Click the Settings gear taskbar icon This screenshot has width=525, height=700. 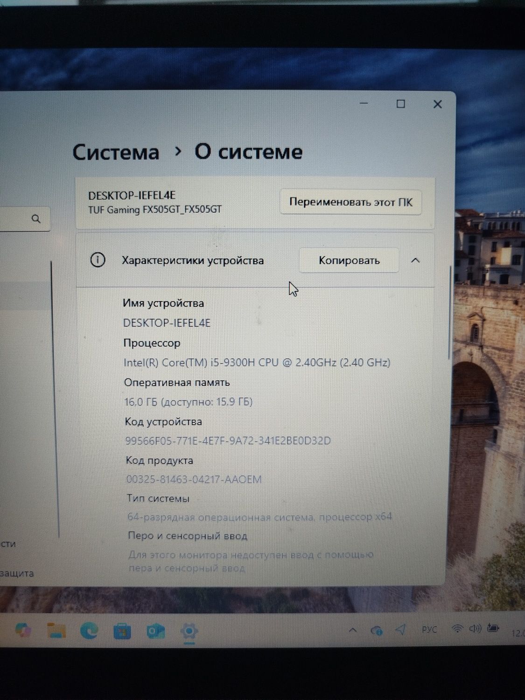coord(189,632)
